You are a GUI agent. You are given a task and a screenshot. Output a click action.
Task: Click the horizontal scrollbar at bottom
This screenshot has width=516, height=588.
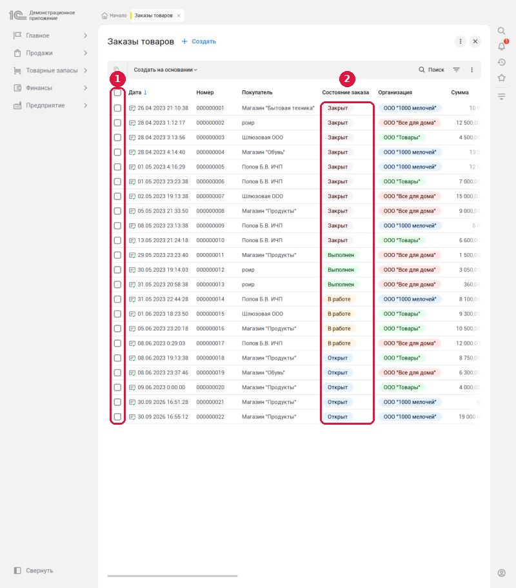tap(172, 576)
